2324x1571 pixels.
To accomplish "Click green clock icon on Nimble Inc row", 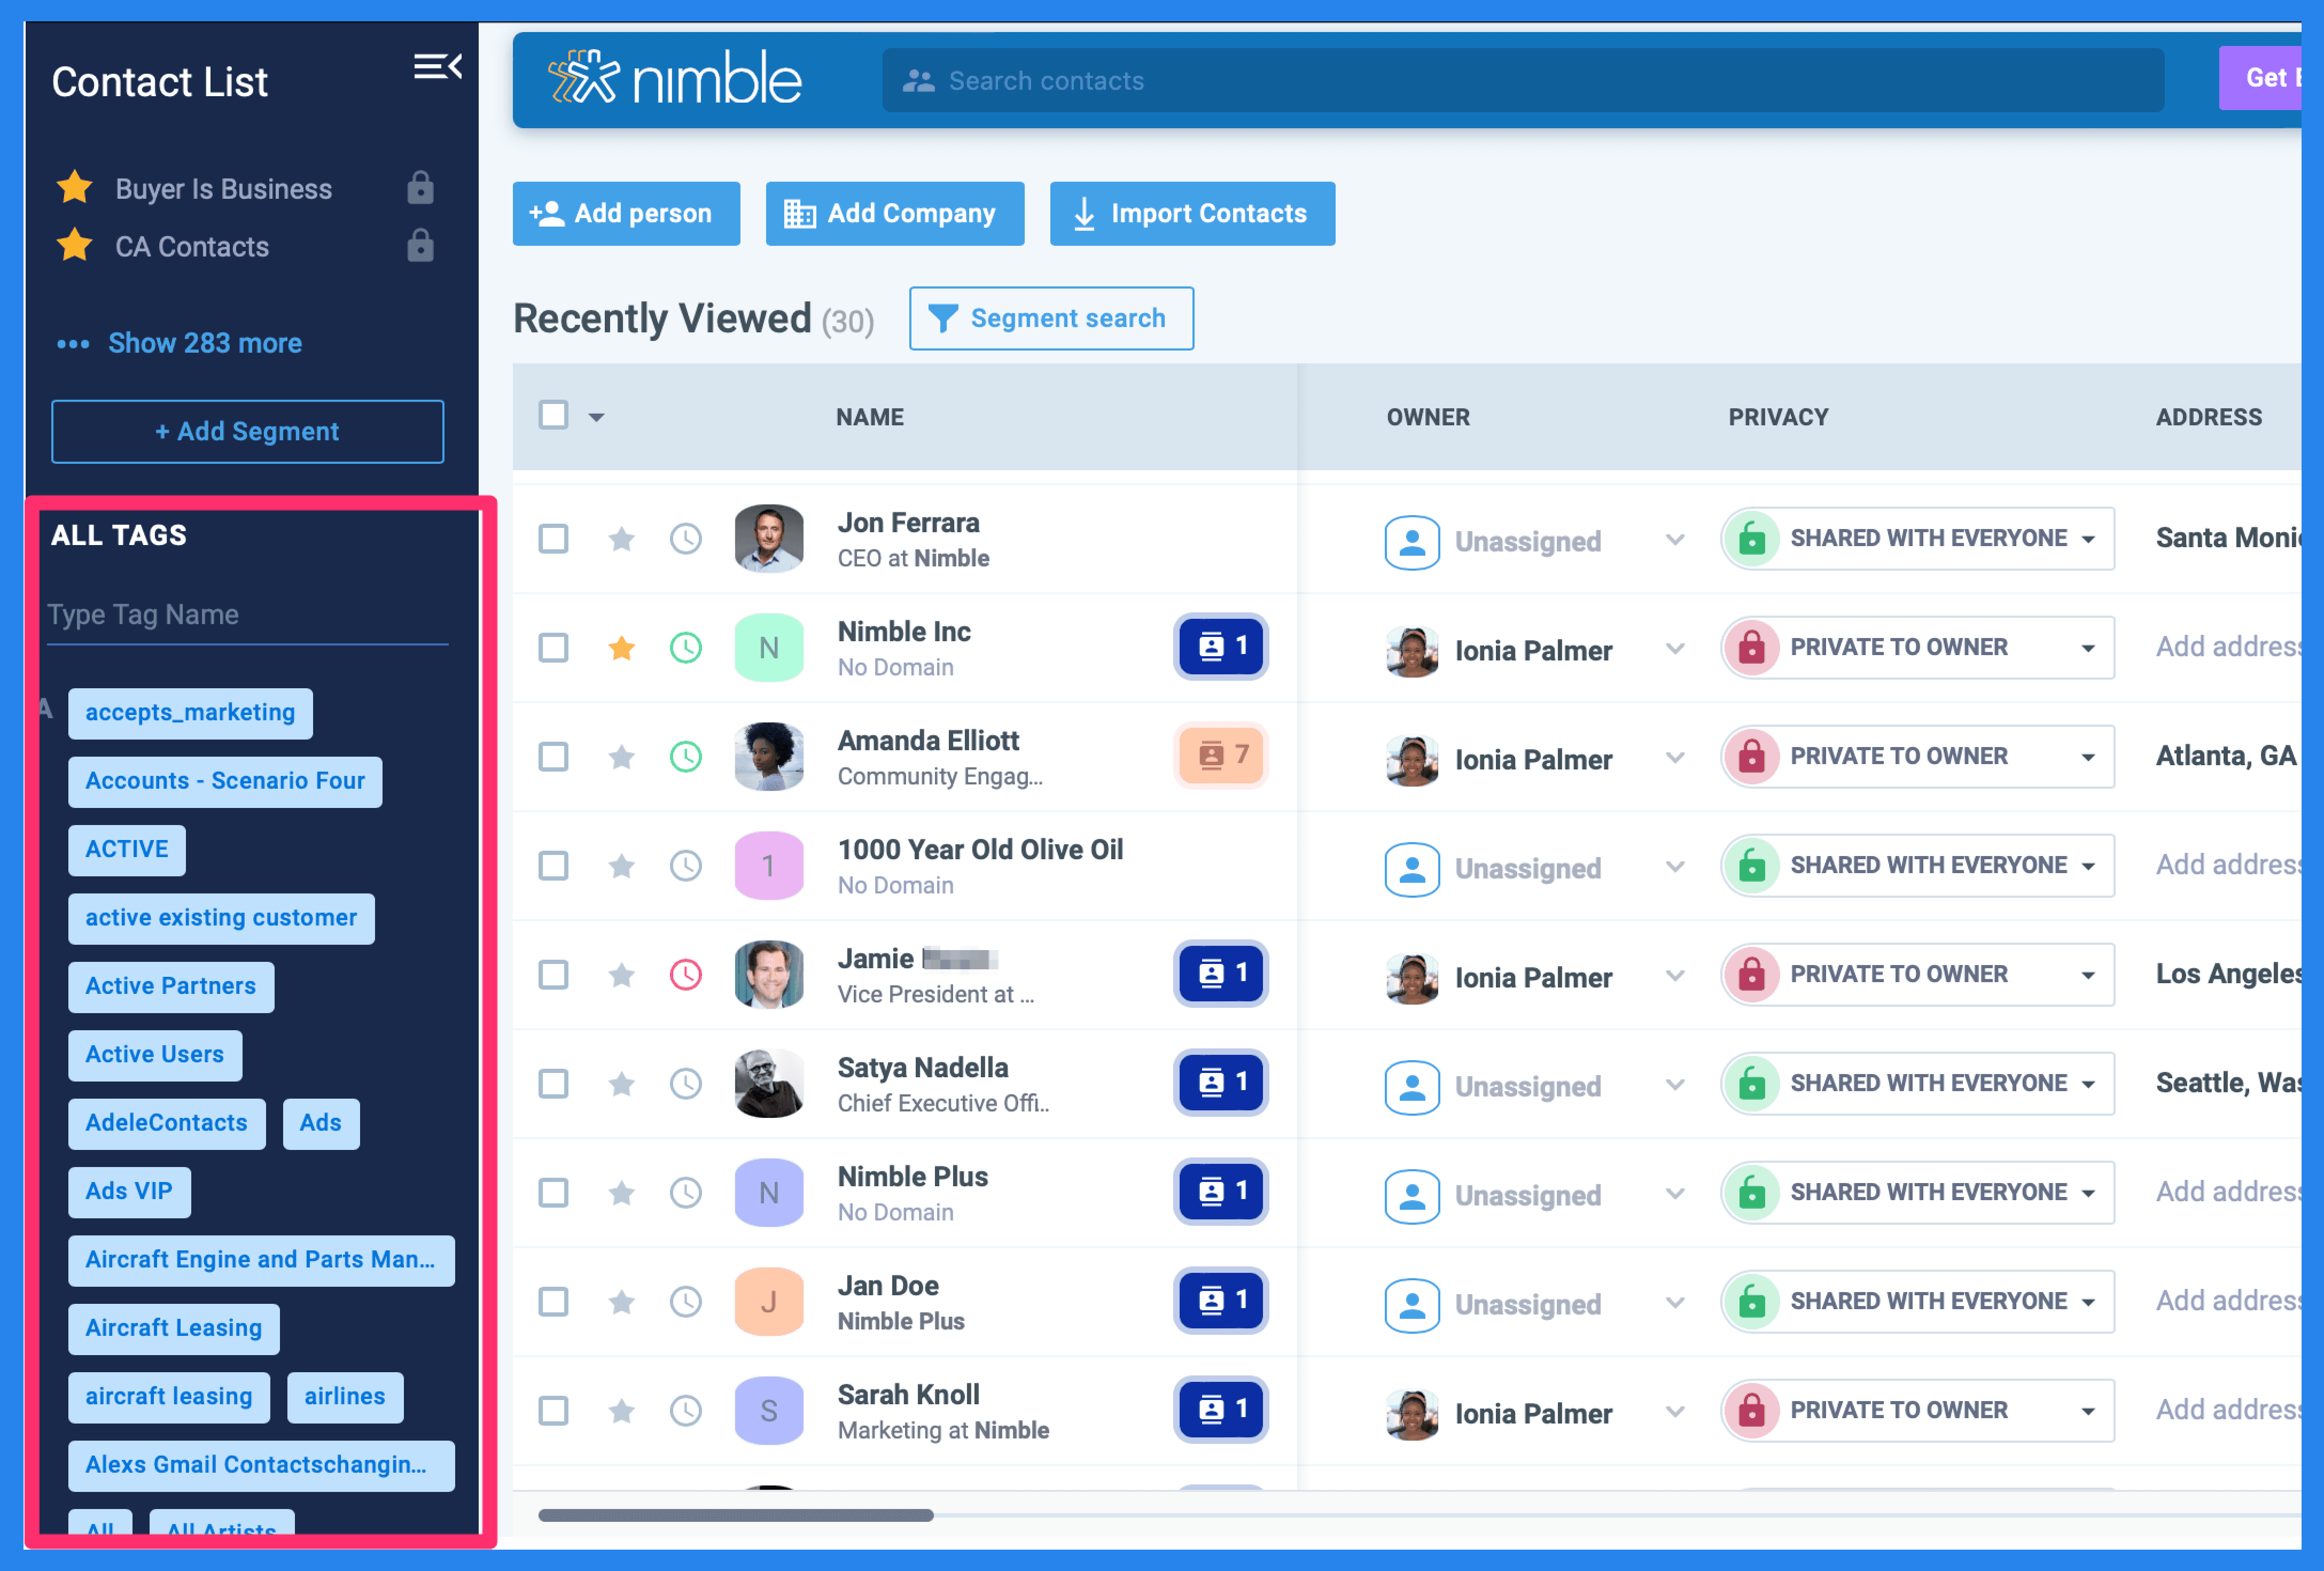I will pos(685,649).
